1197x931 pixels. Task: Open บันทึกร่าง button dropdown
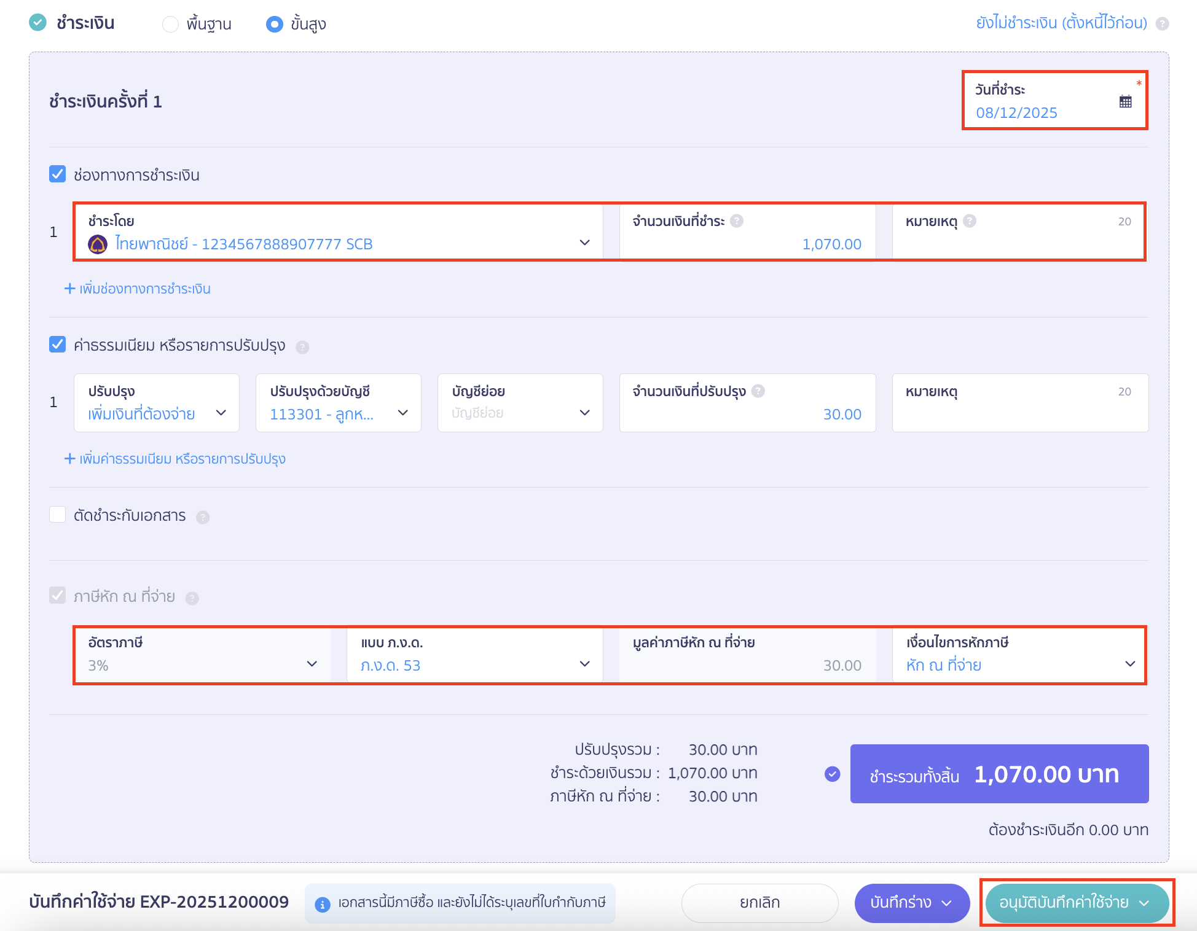947,903
